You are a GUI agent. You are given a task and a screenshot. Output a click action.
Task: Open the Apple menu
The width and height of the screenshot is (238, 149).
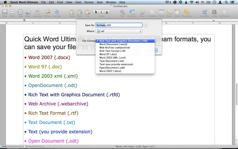click(5, 2)
